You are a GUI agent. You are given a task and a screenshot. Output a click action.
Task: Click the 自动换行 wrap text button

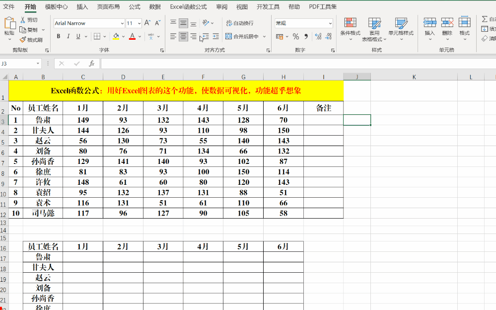point(240,23)
